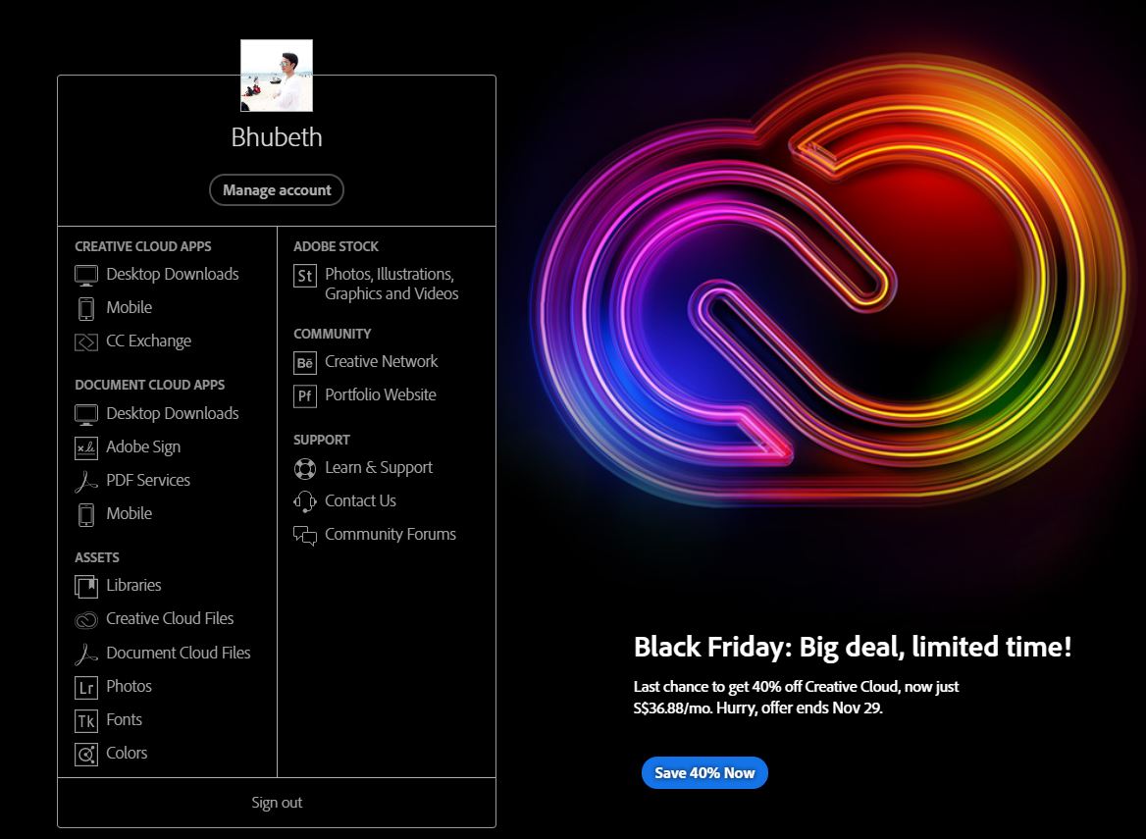
Task: Click the Colors wheel icon
Action: point(86,755)
